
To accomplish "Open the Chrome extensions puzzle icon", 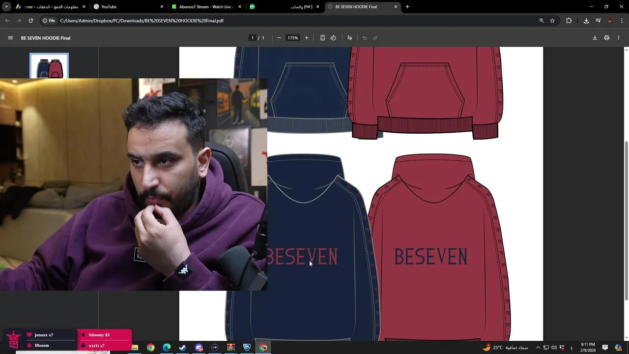I will (569, 21).
